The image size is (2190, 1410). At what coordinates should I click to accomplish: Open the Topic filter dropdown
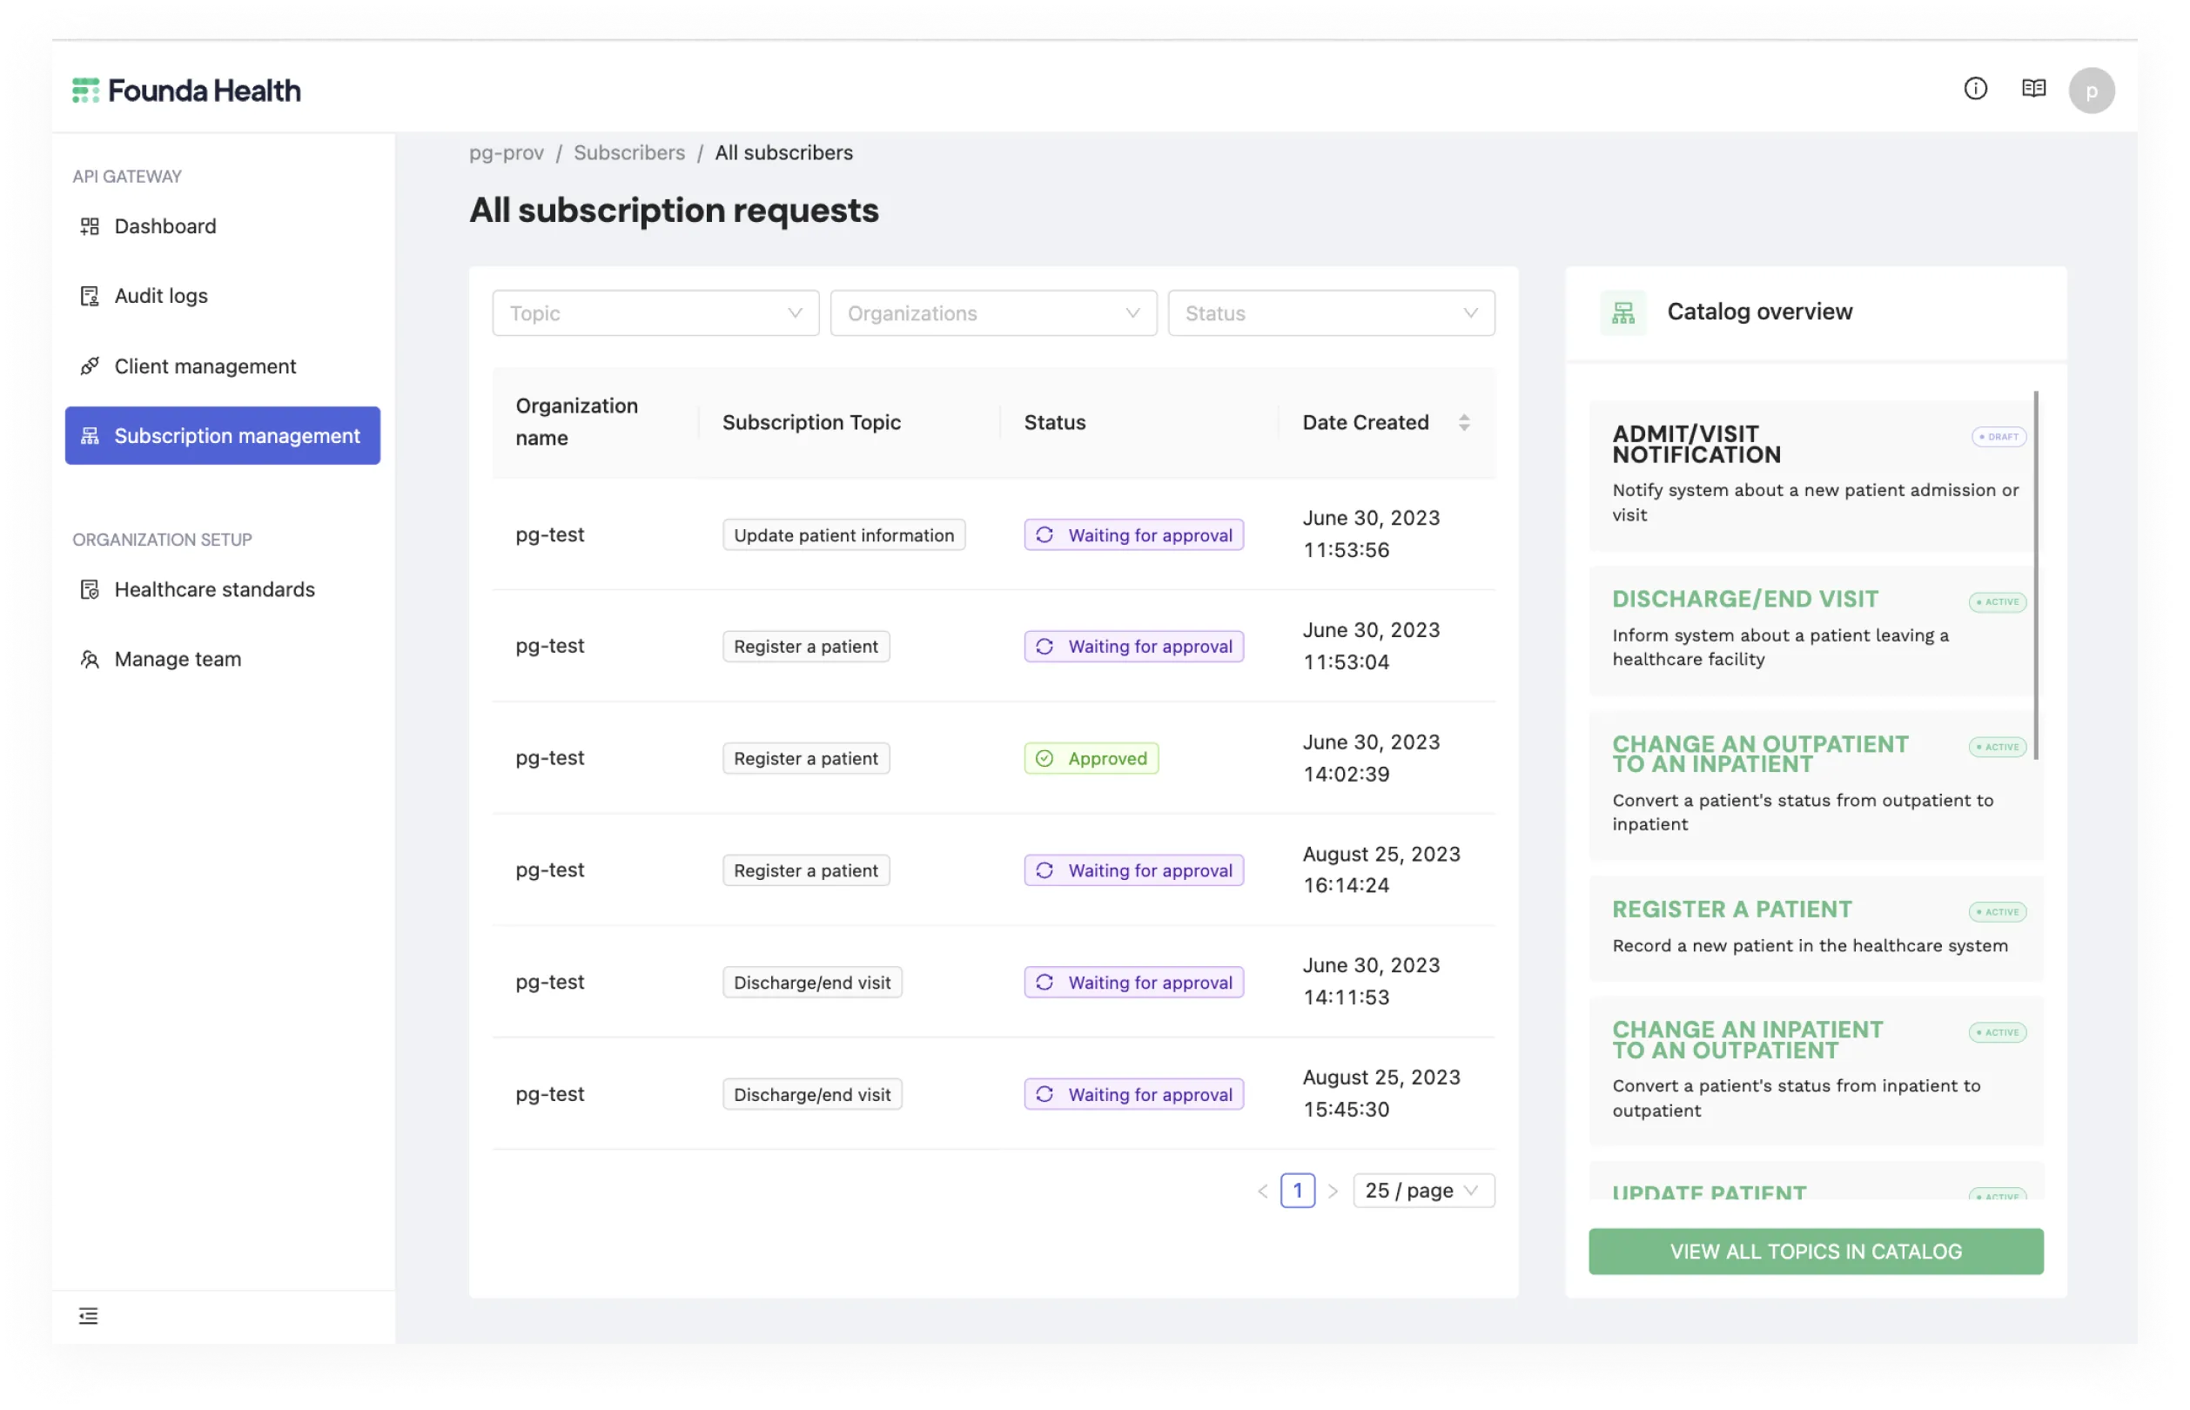click(x=655, y=313)
